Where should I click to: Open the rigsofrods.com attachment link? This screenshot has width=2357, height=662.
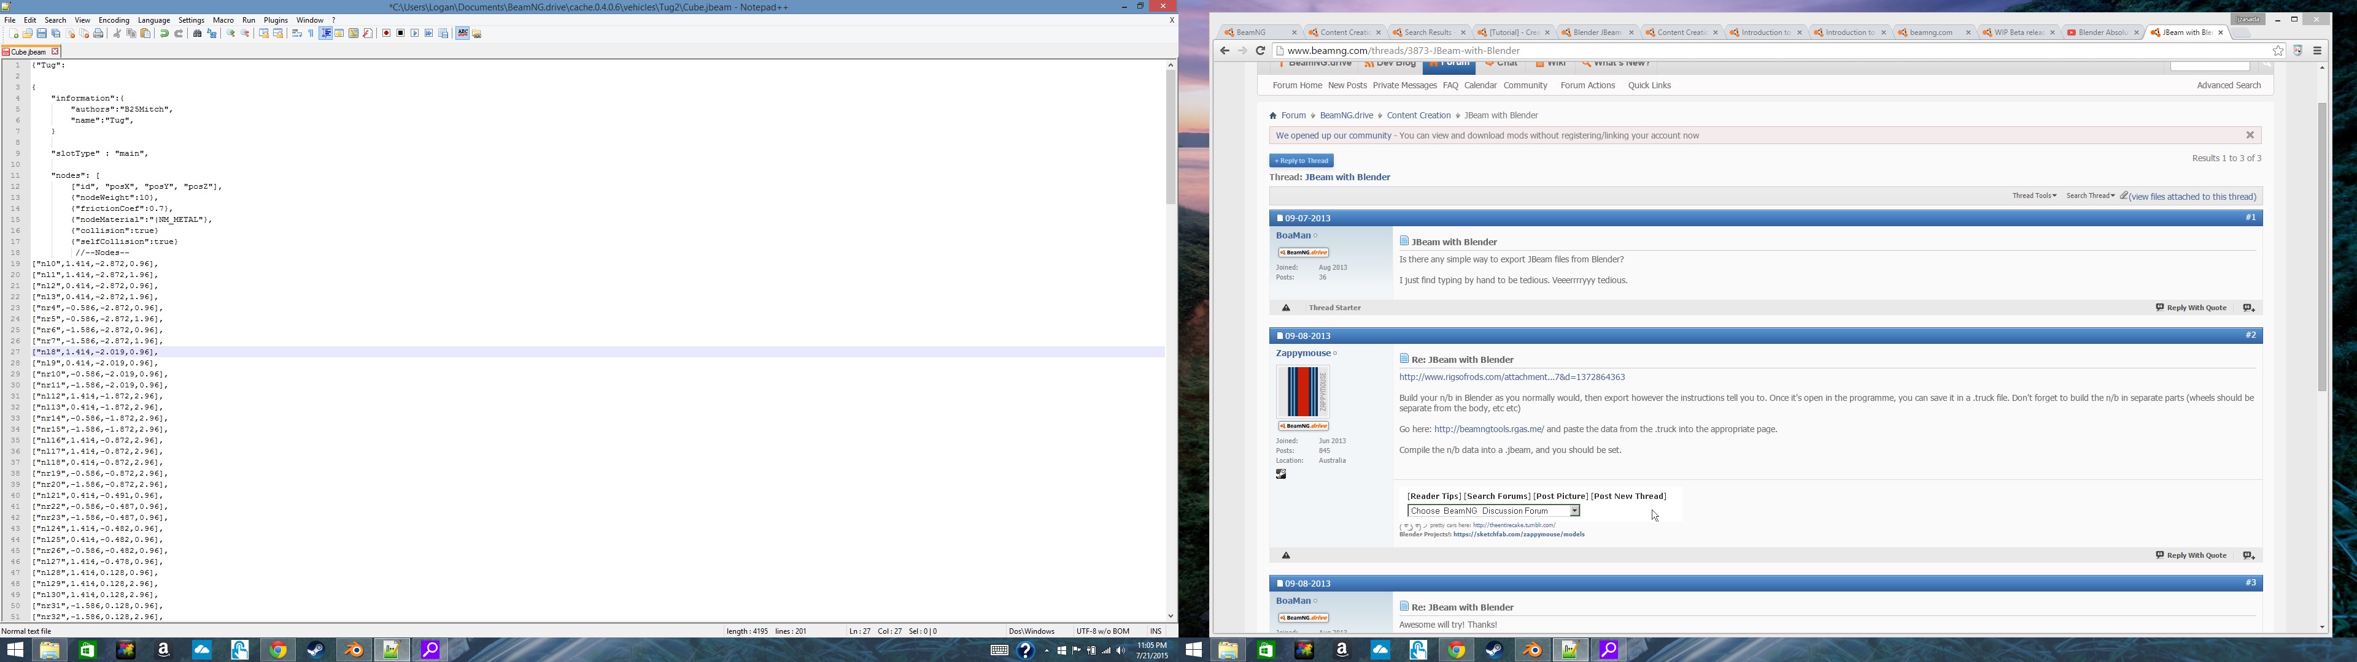1512,378
